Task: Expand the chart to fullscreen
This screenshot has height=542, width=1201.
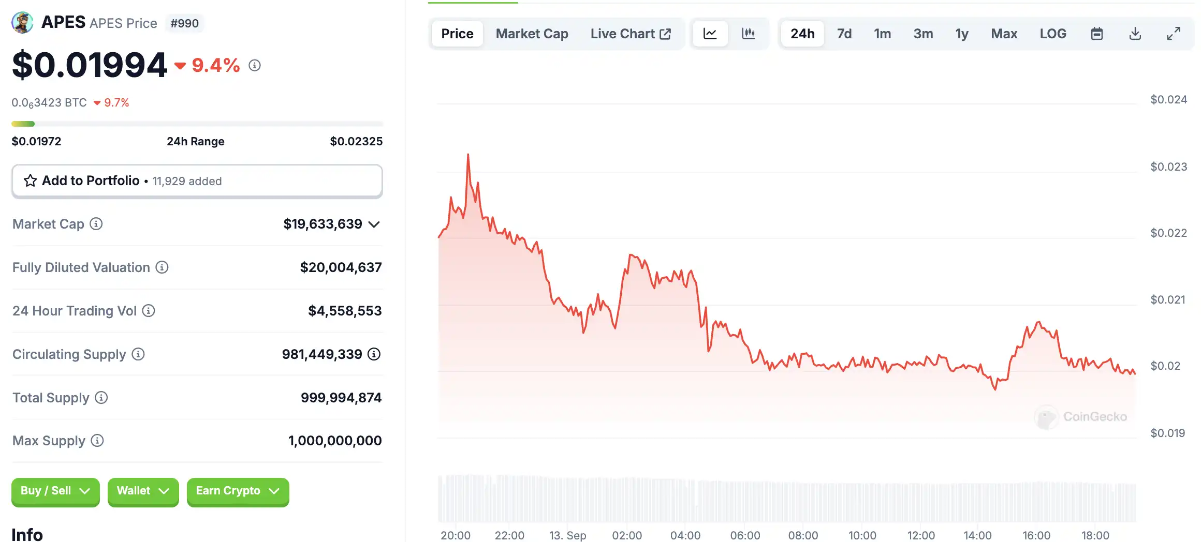Action: click(1173, 34)
